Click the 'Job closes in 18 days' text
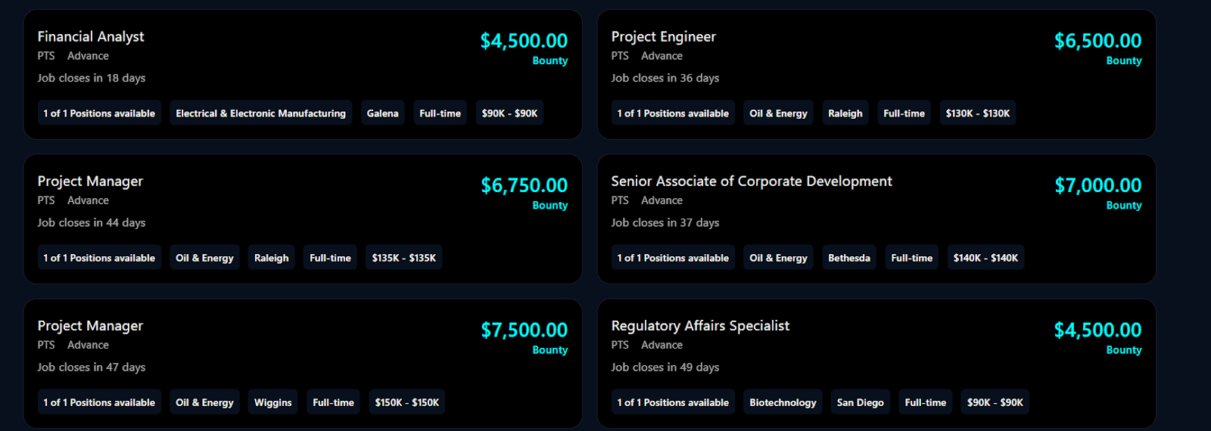This screenshot has height=431, width=1211. click(x=92, y=78)
